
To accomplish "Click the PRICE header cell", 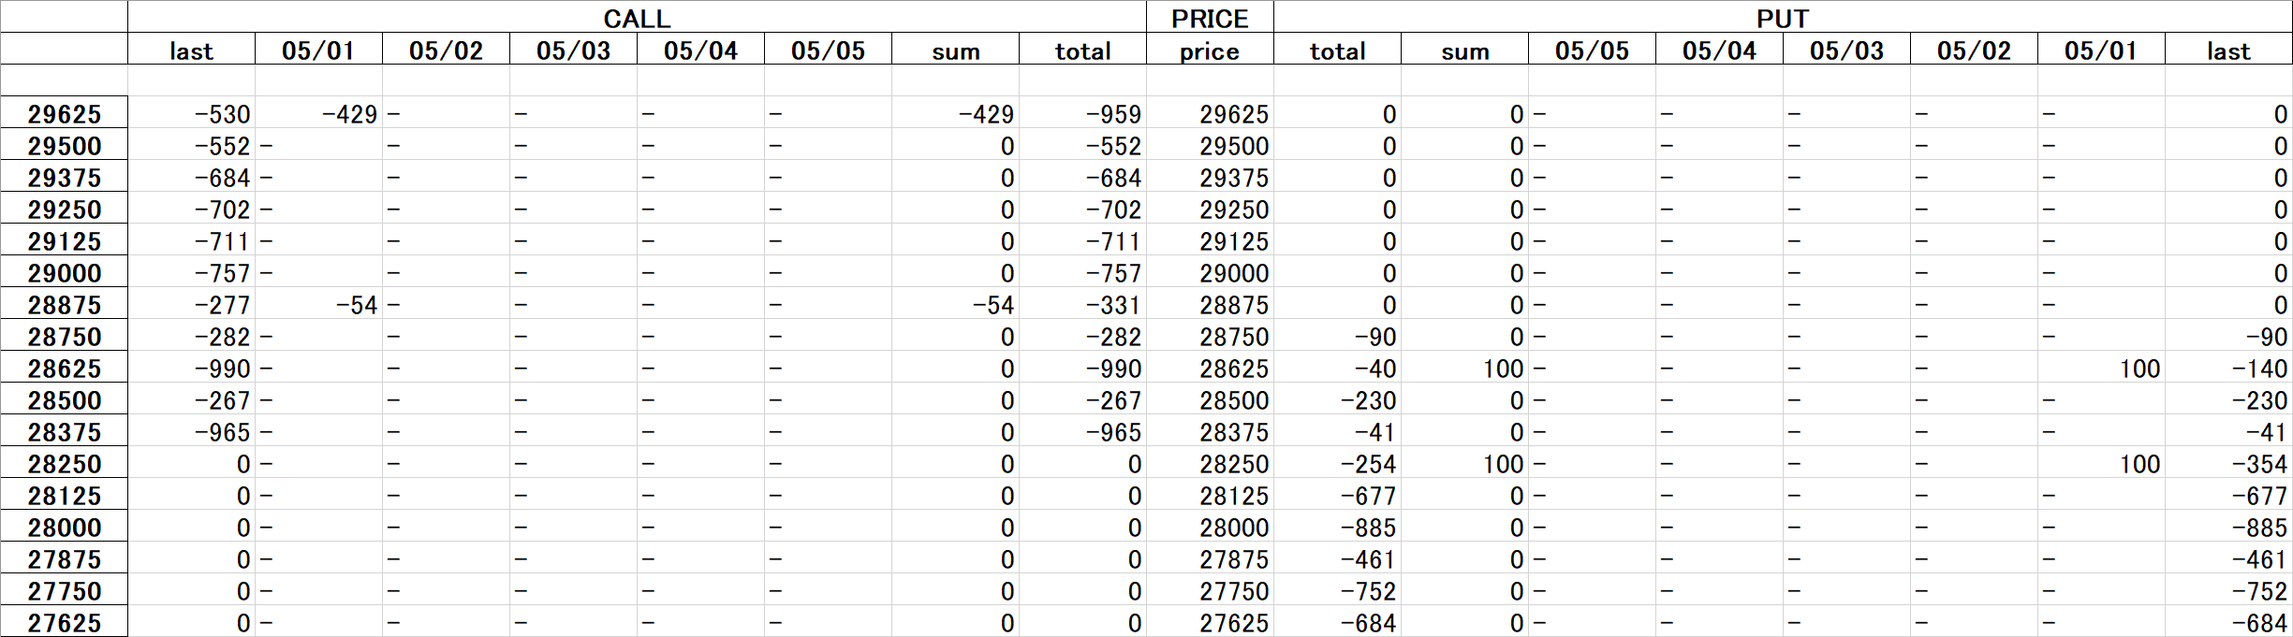I will [x=1210, y=18].
